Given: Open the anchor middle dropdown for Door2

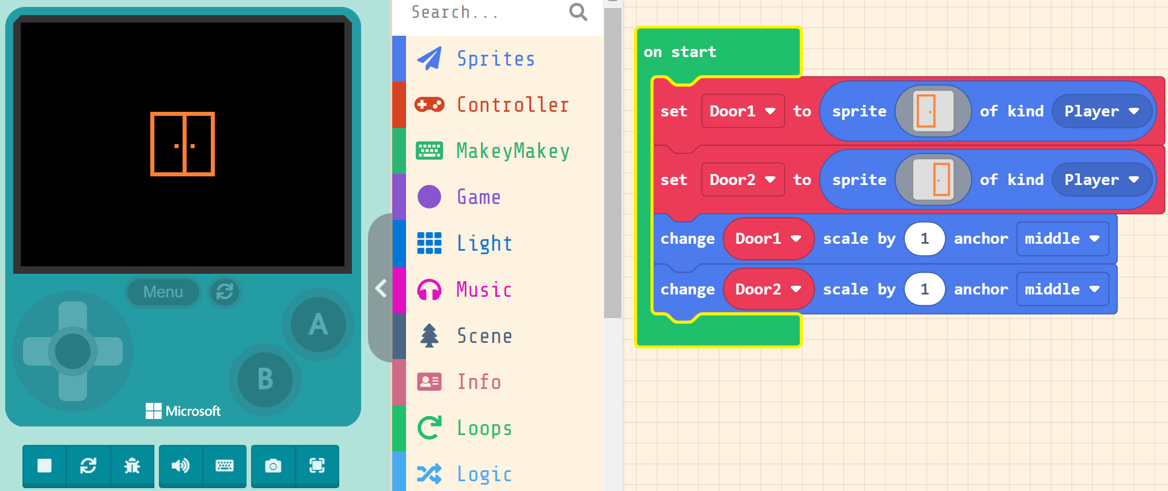Looking at the screenshot, I should click(1061, 289).
